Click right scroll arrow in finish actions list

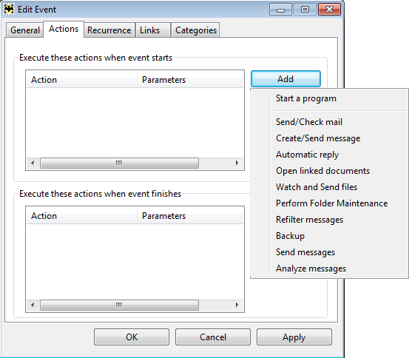coord(237,305)
